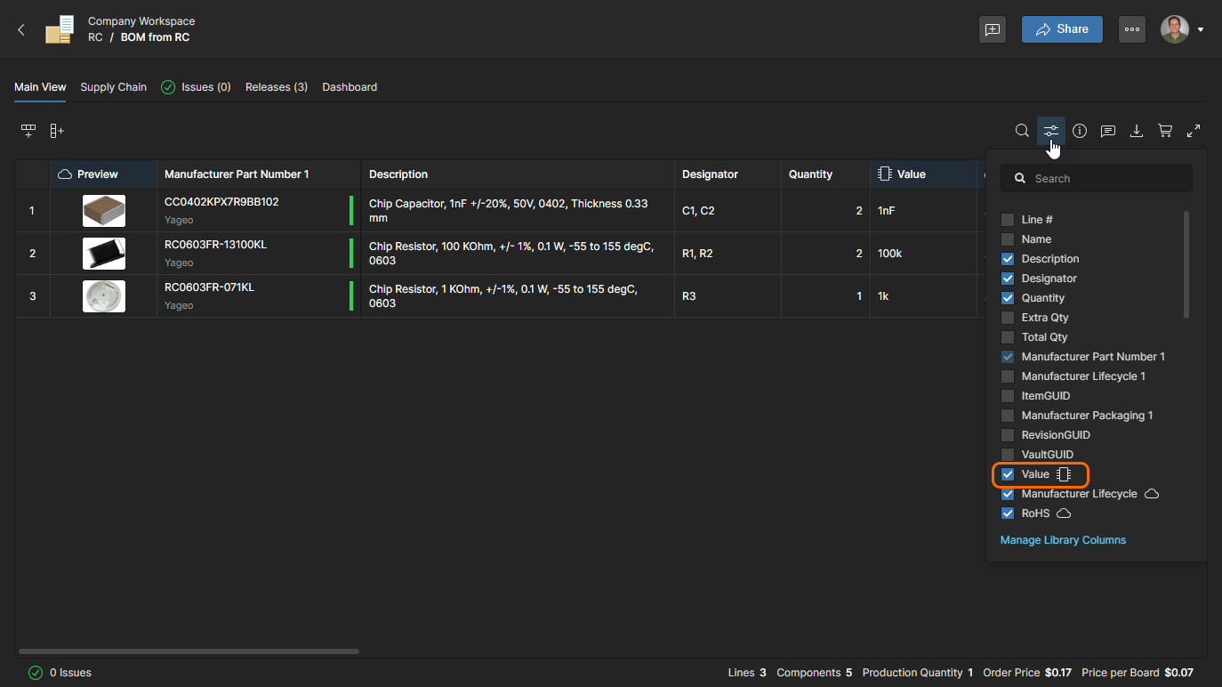
Task: Click the add row icon in left toolbar
Action: click(28, 131)
